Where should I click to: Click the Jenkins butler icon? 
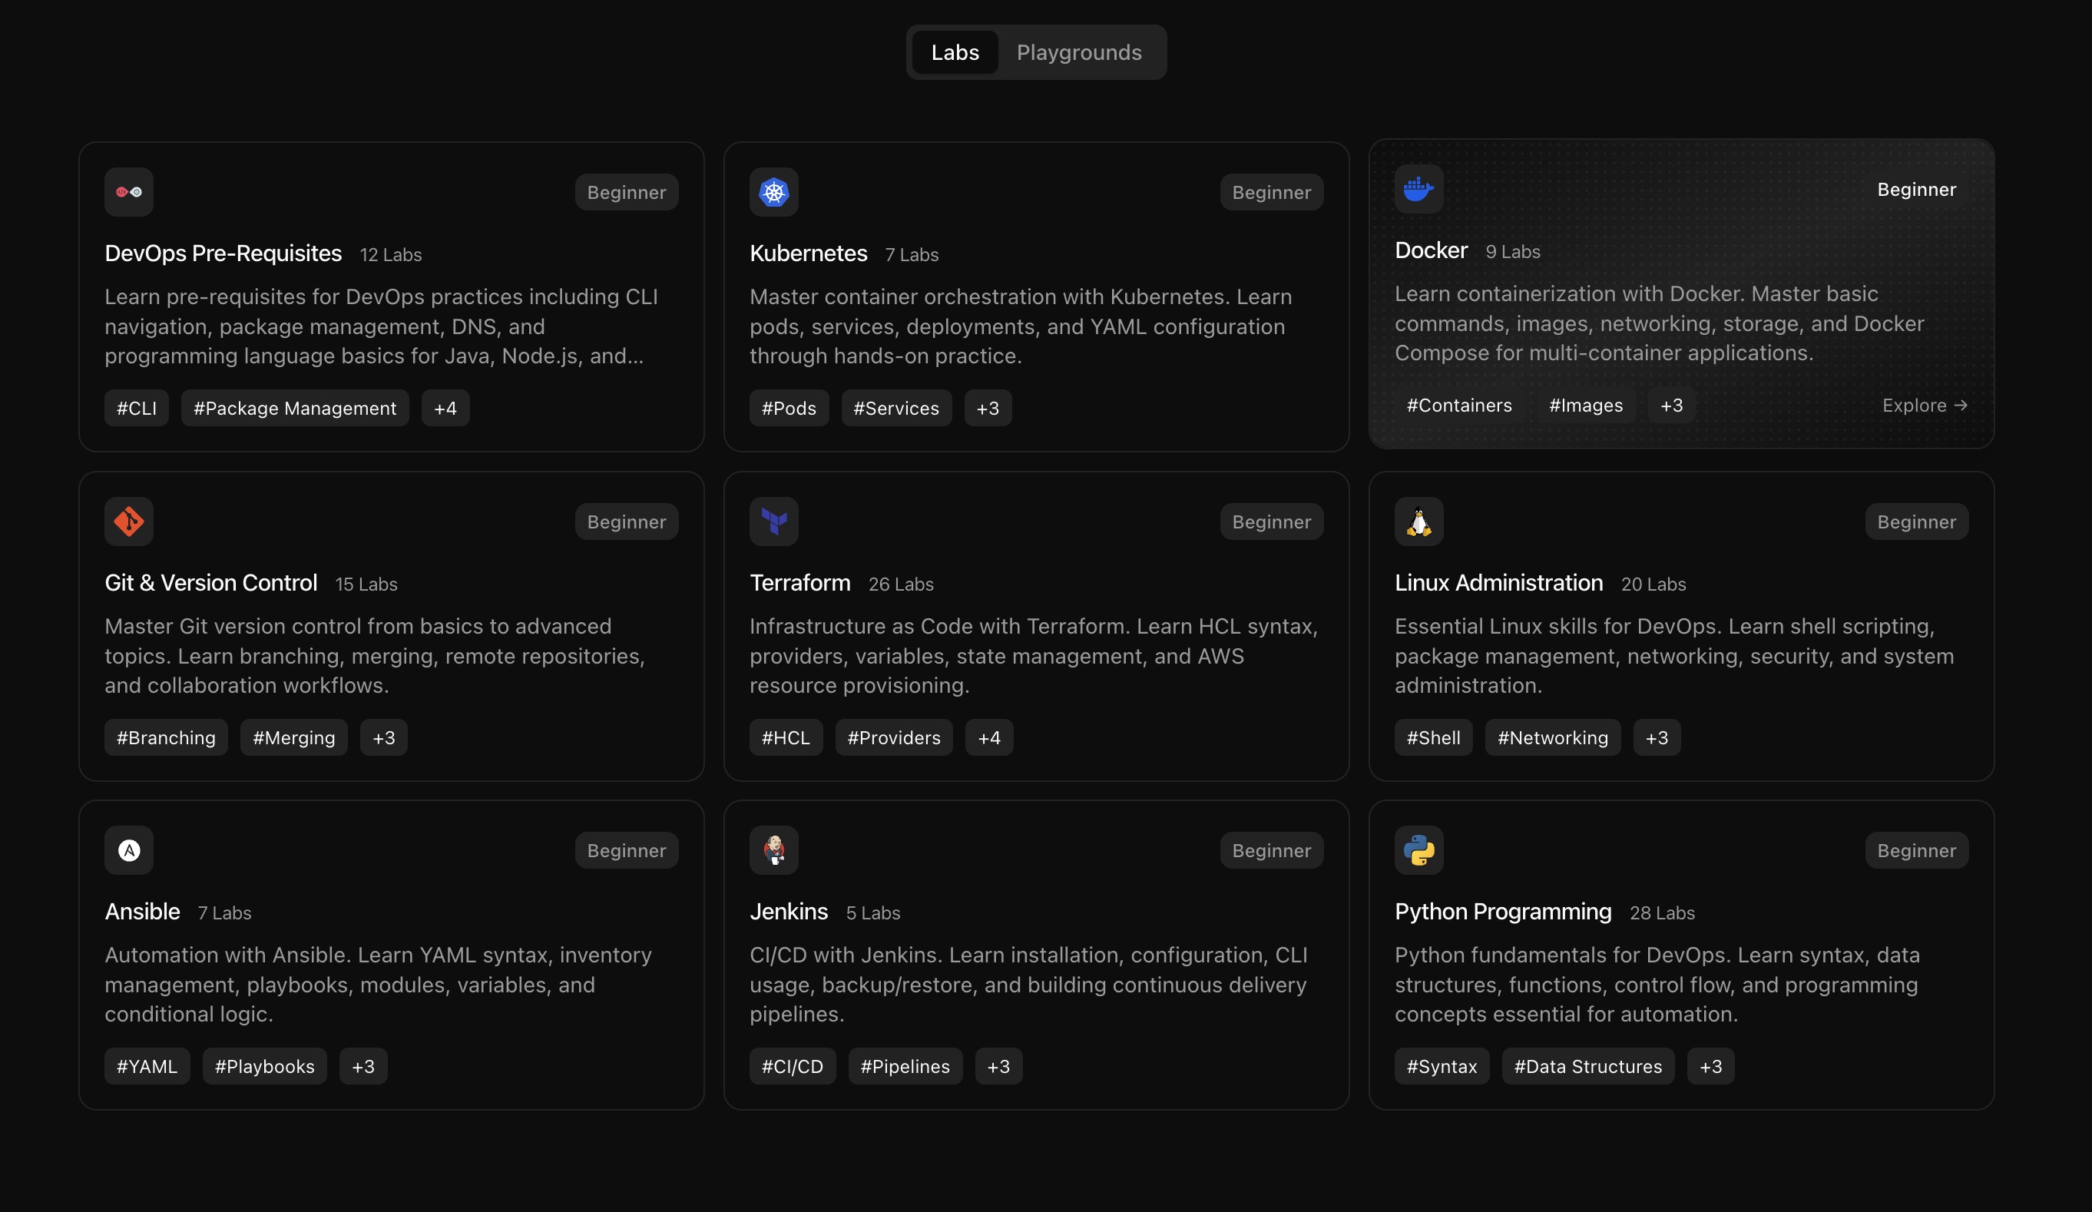[773, 850]
